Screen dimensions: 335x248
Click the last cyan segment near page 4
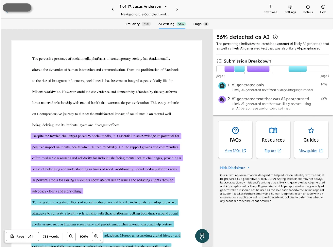tap(297, 69)
